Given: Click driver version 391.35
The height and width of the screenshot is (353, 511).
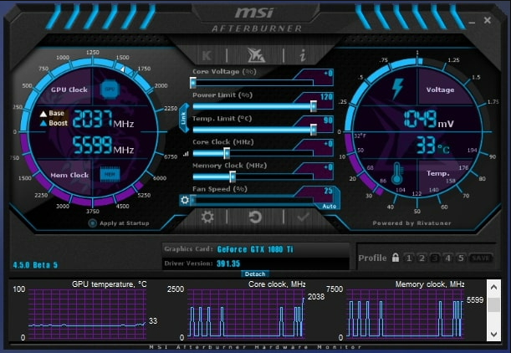Looking at the screenshot, I should (228, 263).
